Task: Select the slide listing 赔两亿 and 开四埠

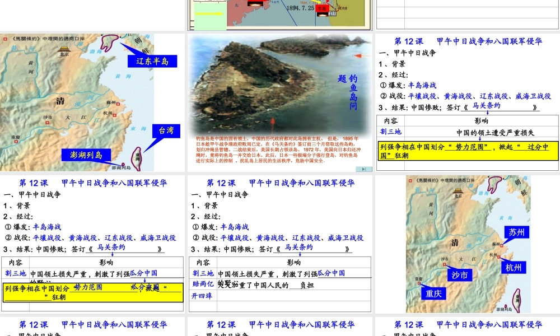Action: (279, 244)
